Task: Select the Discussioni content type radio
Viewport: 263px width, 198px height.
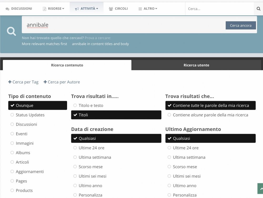Action: tap(12, 124)
